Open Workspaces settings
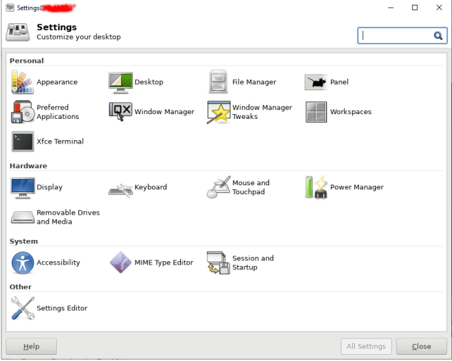 pyautogui.click(x=316, y=112)
